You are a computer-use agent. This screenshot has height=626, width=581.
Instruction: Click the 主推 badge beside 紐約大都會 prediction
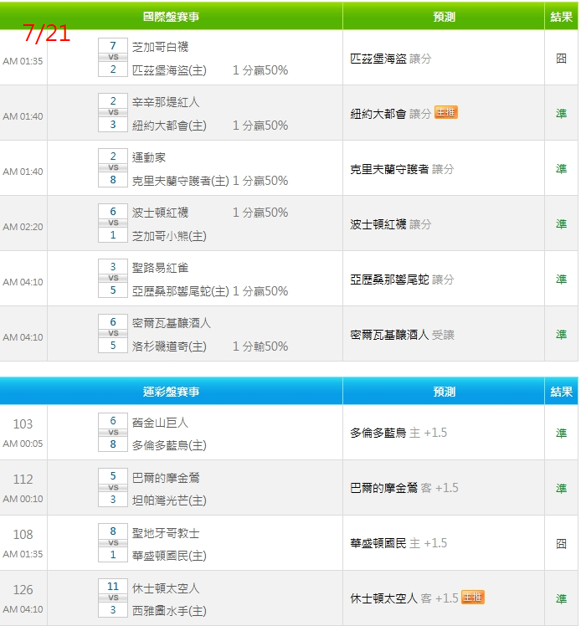[x=445, y=113]
